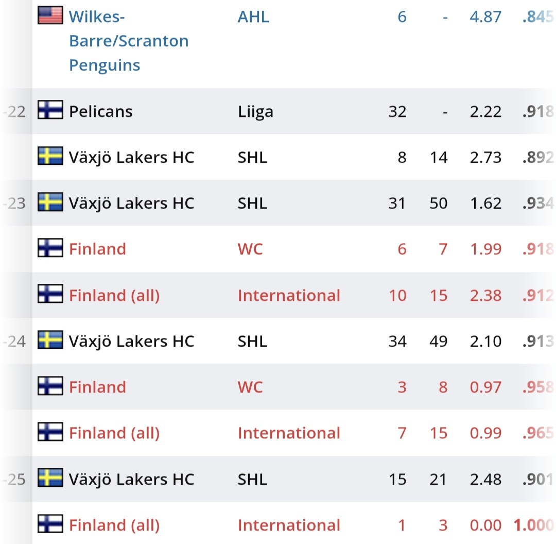Image resolution: width=556 pixels, height=544 pixels.
Task: Click Swedish flag in the -25 season row
Action: [50, 479]
